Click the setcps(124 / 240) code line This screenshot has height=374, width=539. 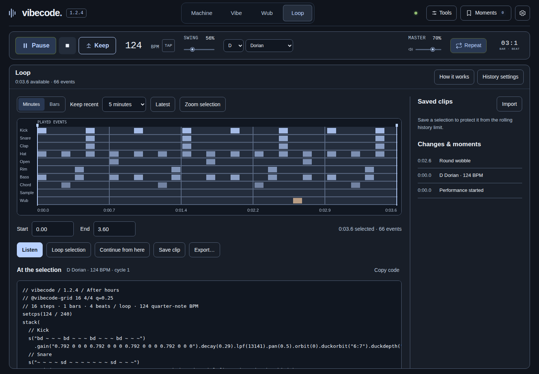47,314
